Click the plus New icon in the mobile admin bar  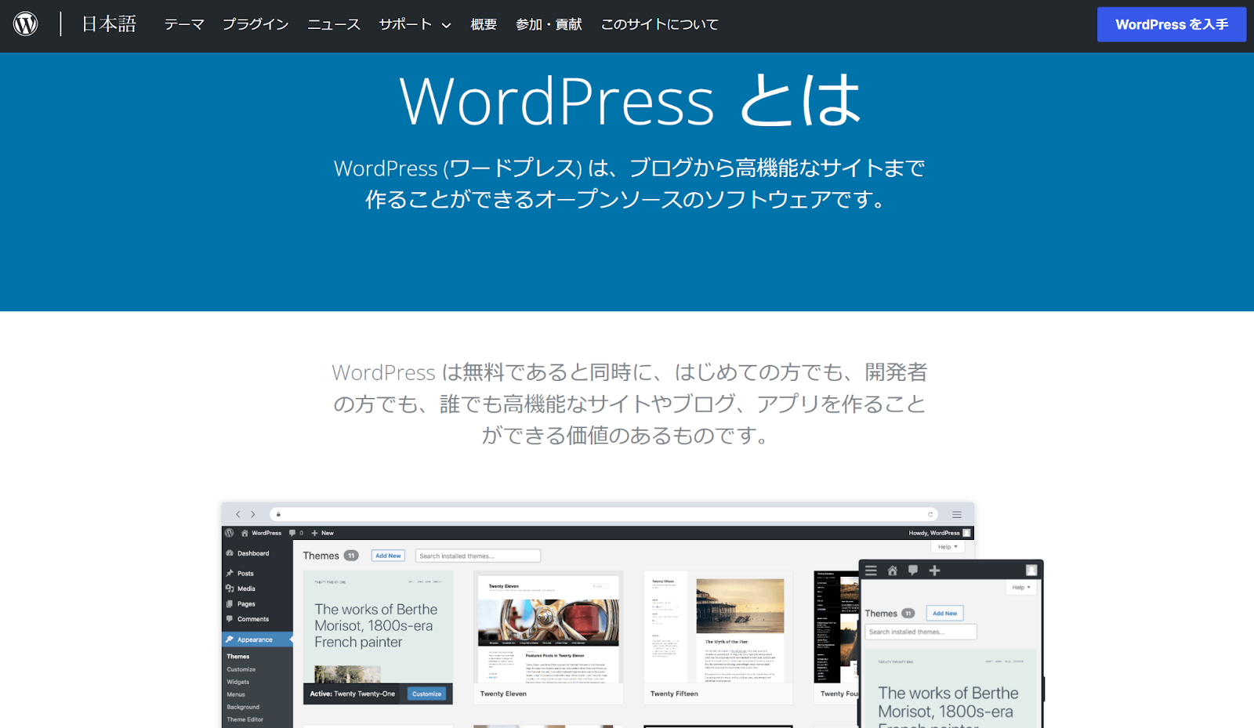[934, 570]
